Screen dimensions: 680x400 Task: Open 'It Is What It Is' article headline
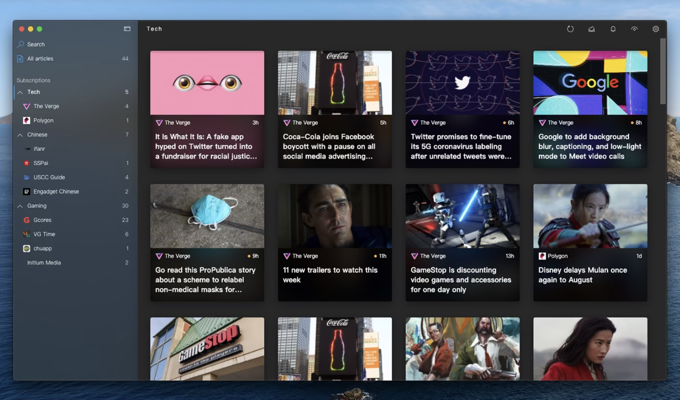pyautogui.click(x=206, y=146)
